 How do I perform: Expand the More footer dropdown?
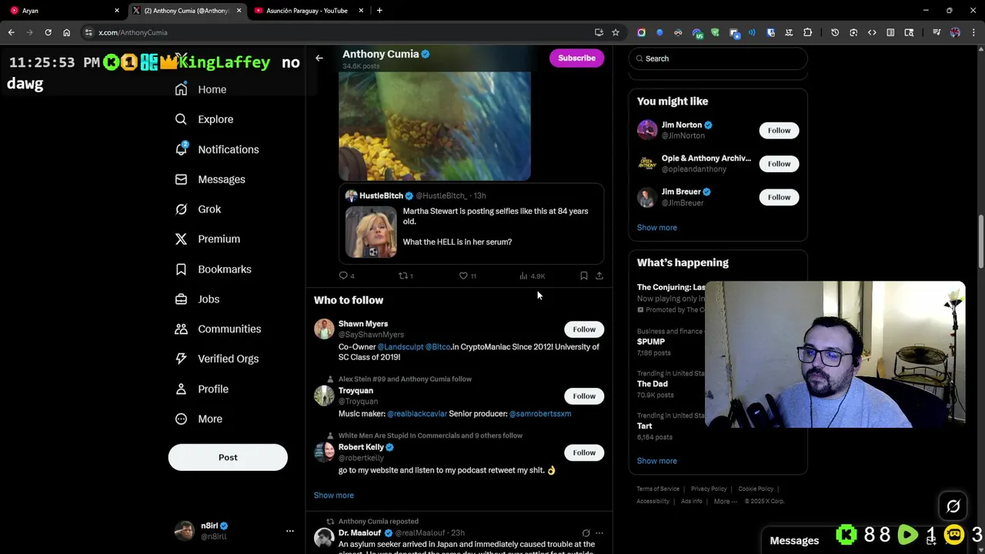coord(722,502)
